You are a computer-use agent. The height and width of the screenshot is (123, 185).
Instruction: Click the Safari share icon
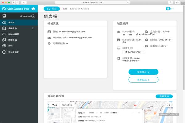[171, 2]
